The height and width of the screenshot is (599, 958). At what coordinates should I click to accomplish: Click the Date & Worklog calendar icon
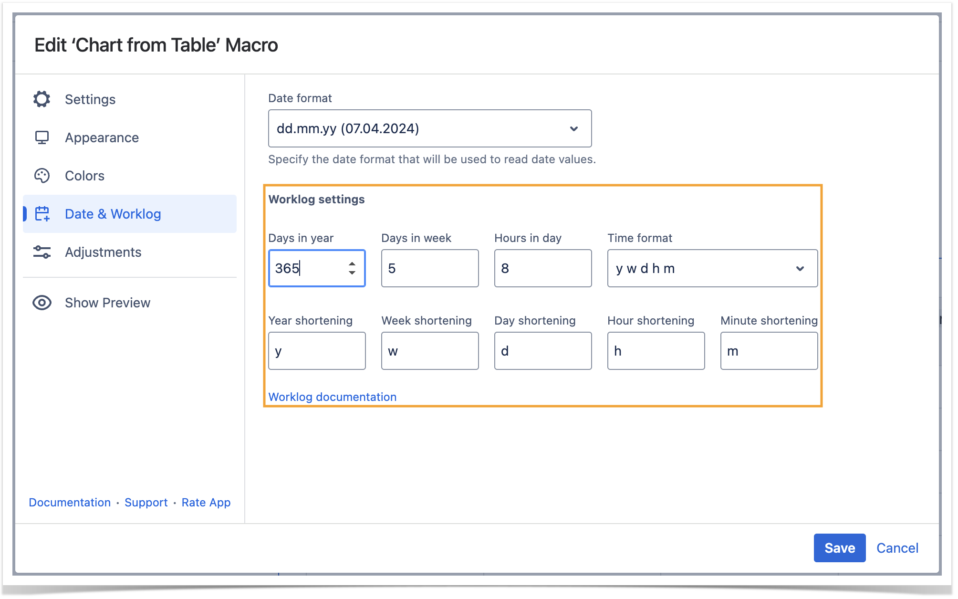pos(42,214)
